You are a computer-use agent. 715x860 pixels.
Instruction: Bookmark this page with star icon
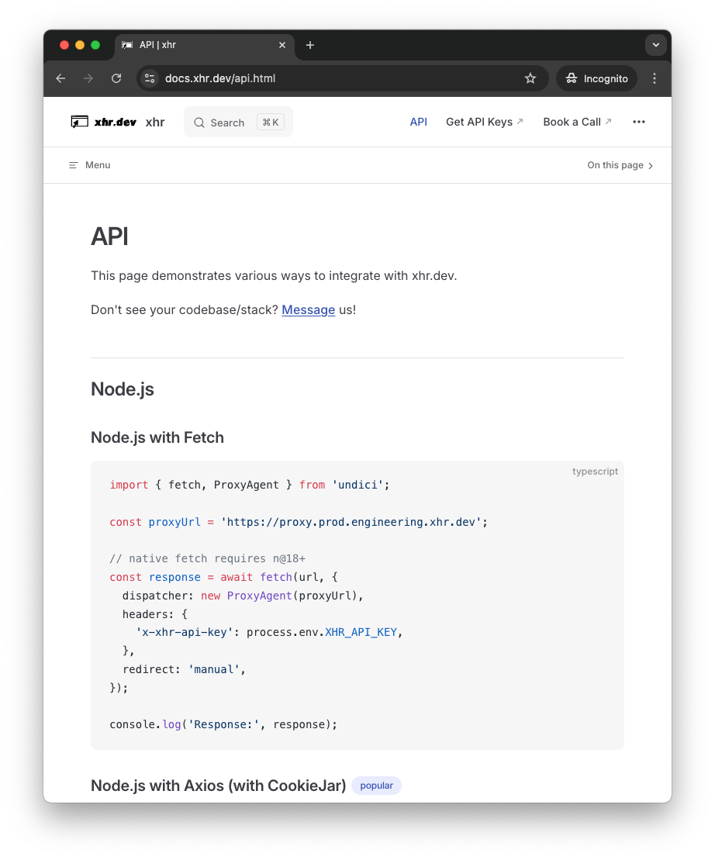coord(530,78)
